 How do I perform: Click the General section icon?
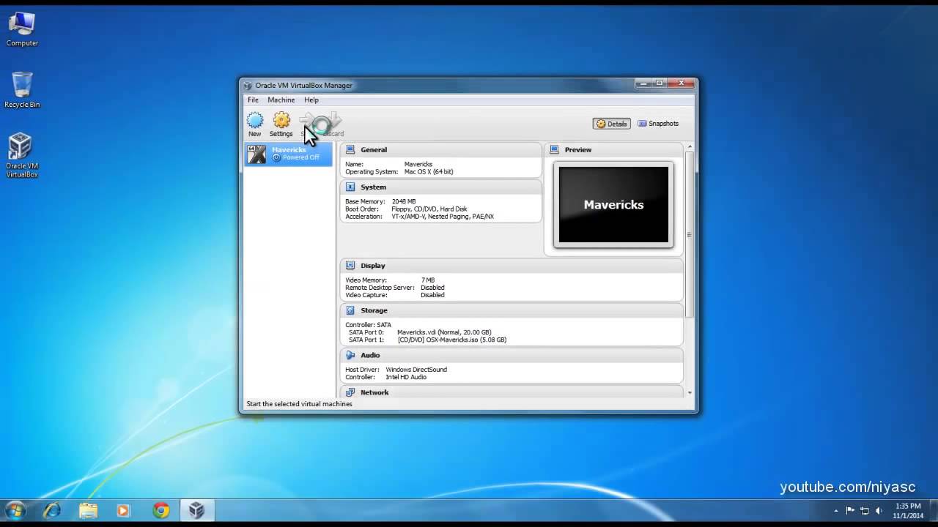click(x=350, y=149)
